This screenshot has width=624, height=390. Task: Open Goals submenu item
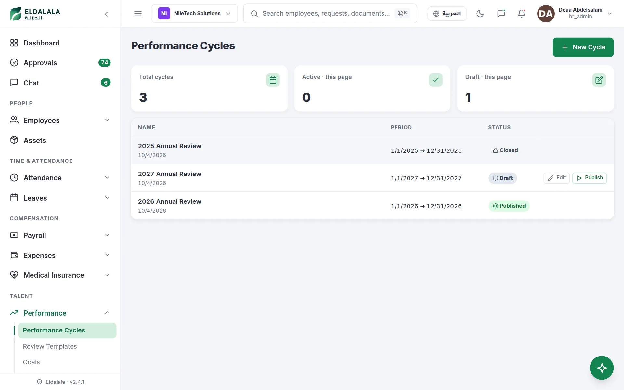pyautogui.click(x=67, y=362)
